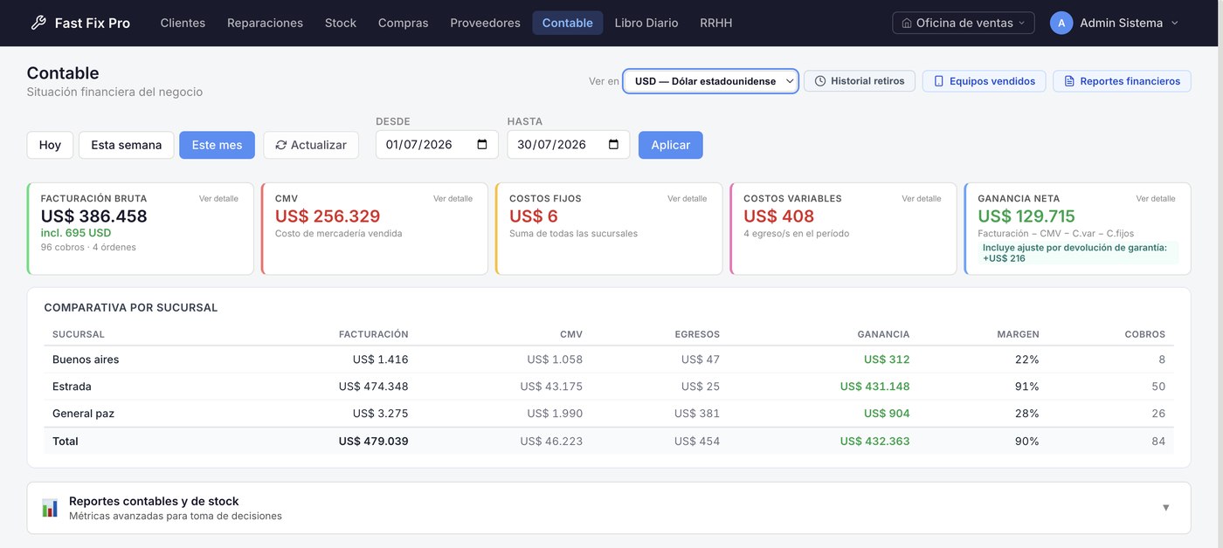Click the 91% margin cell
The width and height of the screenshot is (1223, 548).
(x=1027, y=387)
